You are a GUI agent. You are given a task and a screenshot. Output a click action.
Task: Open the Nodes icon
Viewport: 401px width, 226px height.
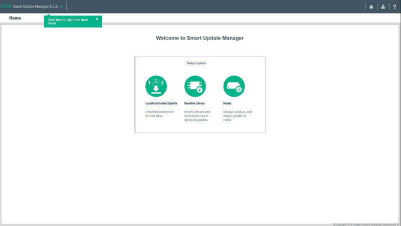234,86
